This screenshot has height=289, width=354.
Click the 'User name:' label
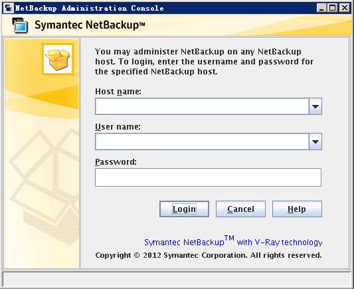click(x=118, y=127)
